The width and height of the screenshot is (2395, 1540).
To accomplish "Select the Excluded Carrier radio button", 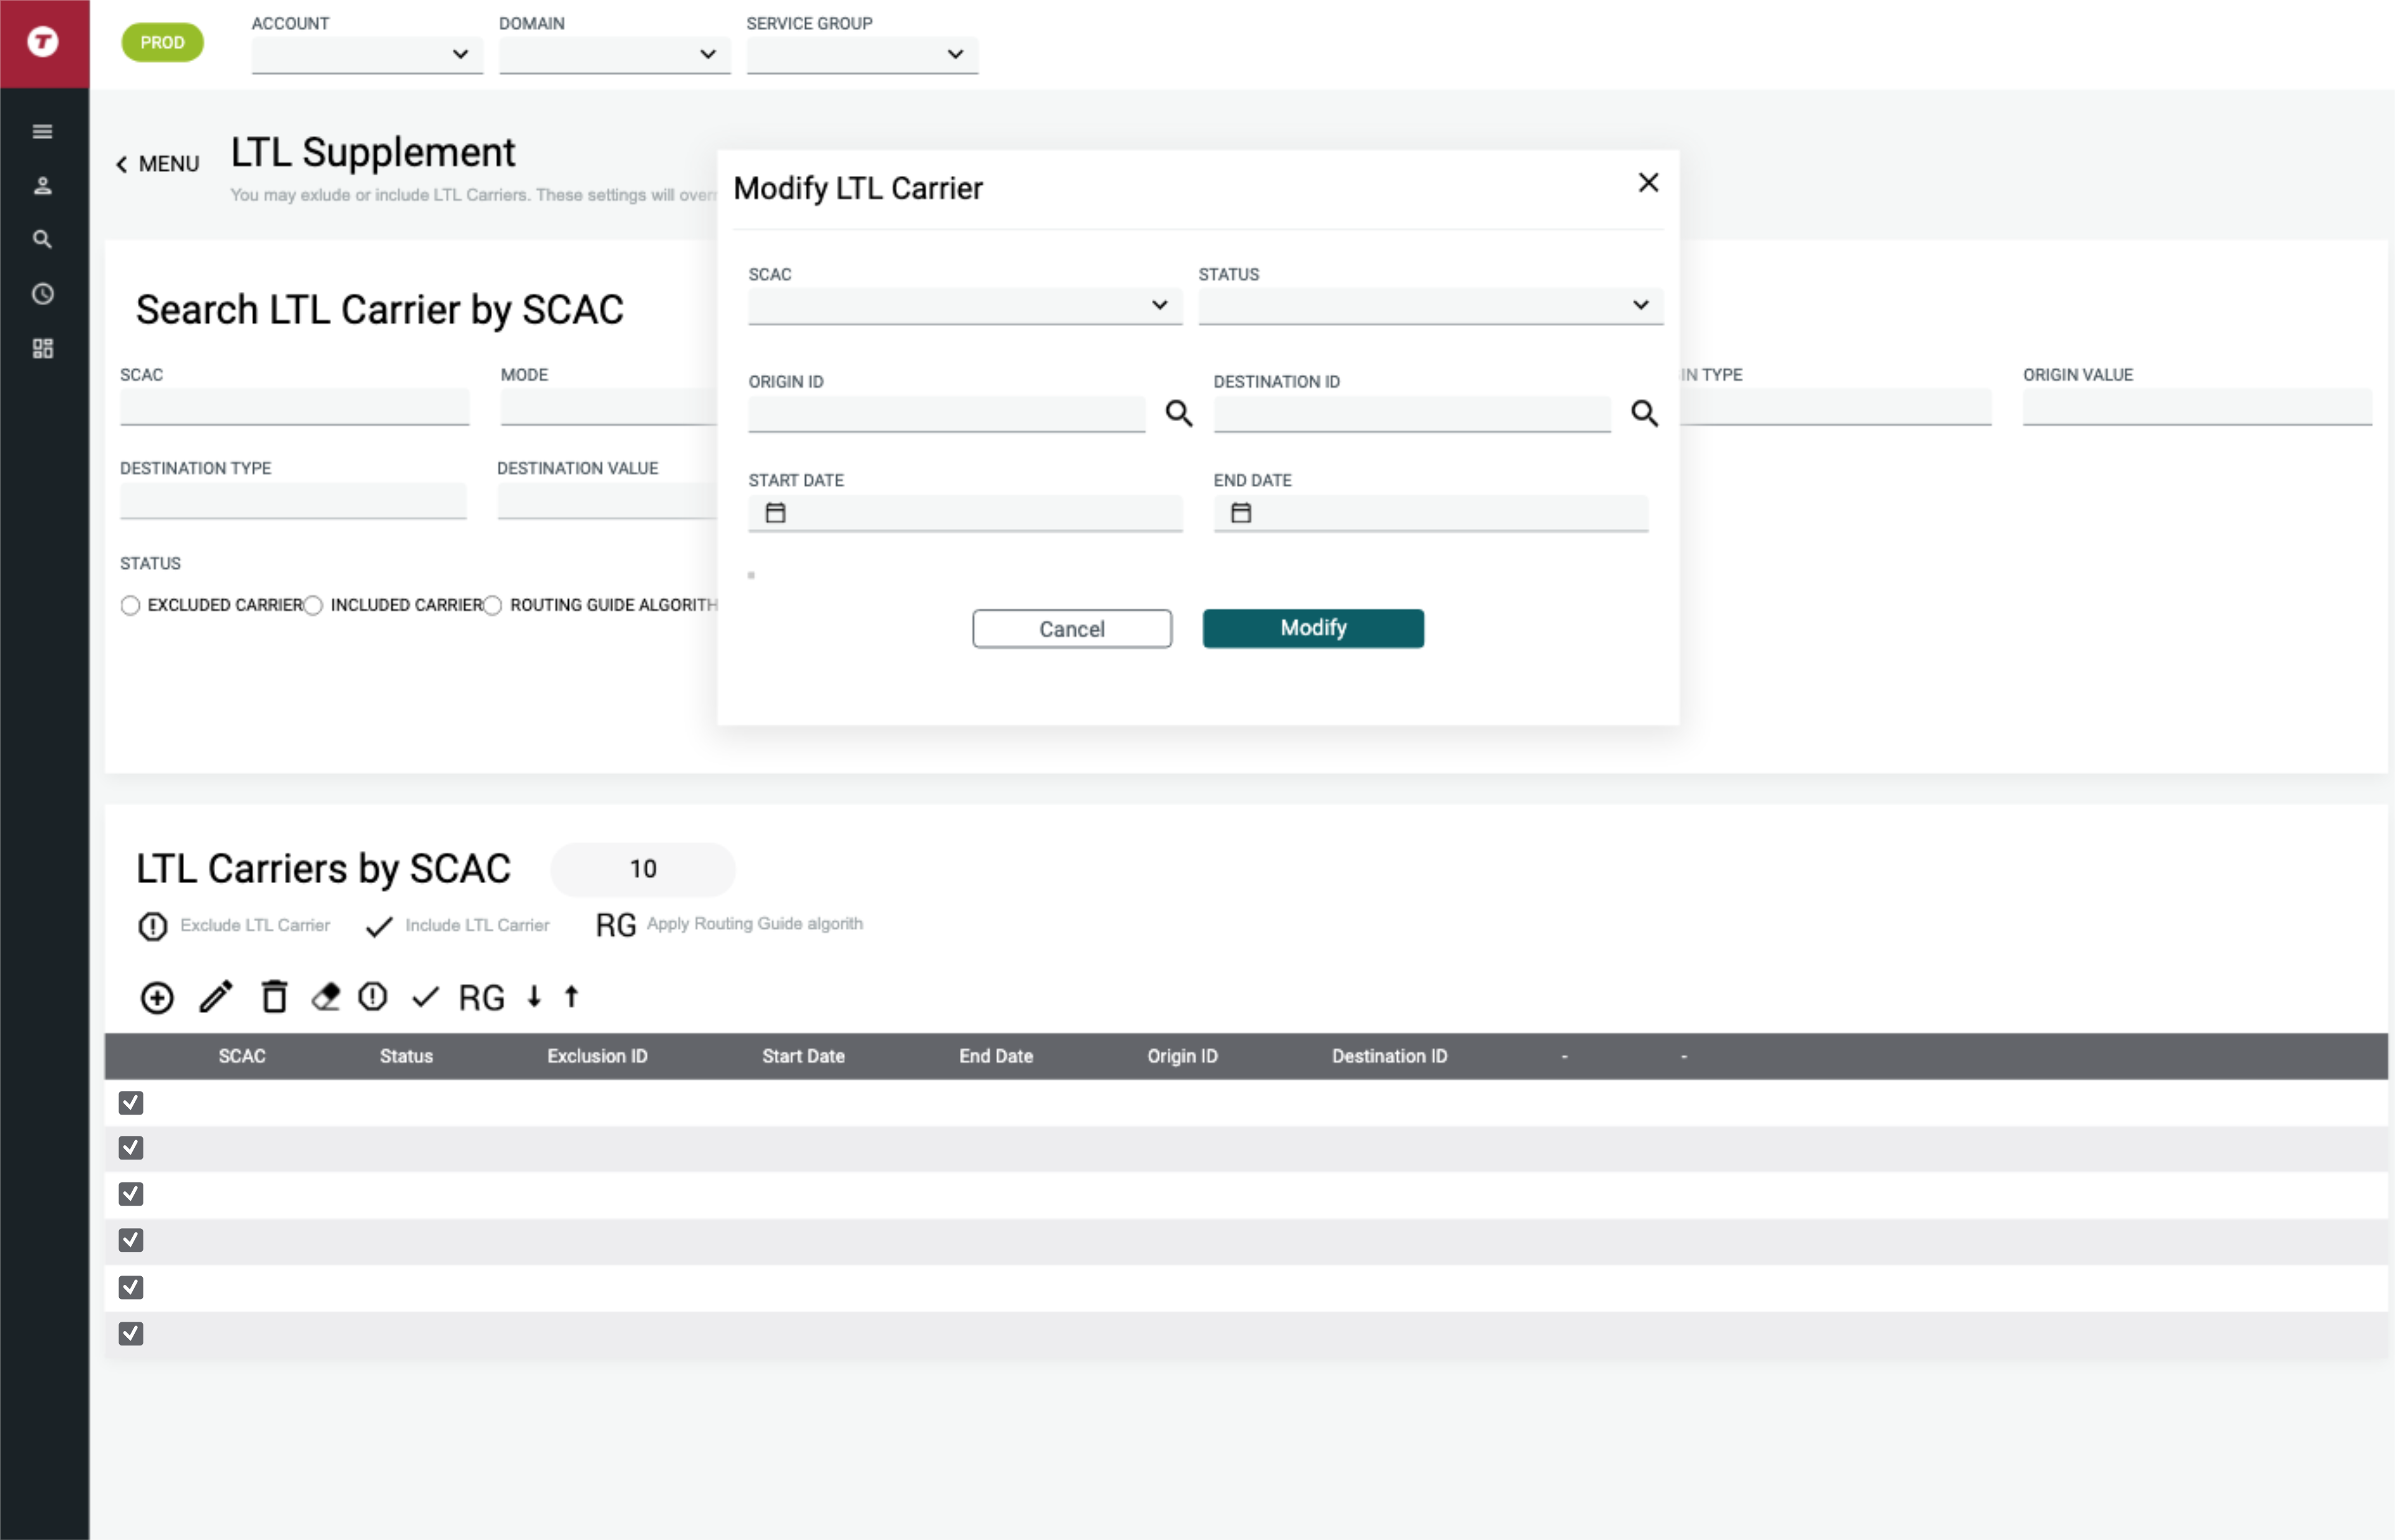I will point(130,605).
